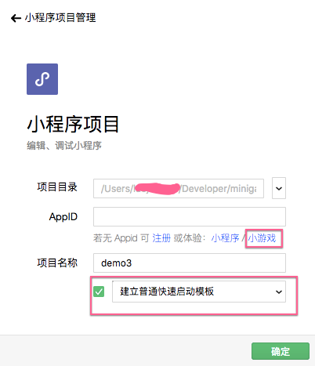Viewport: 315px width, 366px height.
Task: Click the 项目目录 label
Action: (x=57, y=187)
